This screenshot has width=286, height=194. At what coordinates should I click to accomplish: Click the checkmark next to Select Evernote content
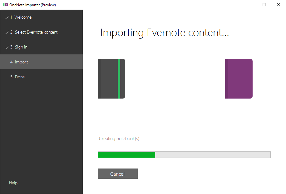click(x=7, y=32)
